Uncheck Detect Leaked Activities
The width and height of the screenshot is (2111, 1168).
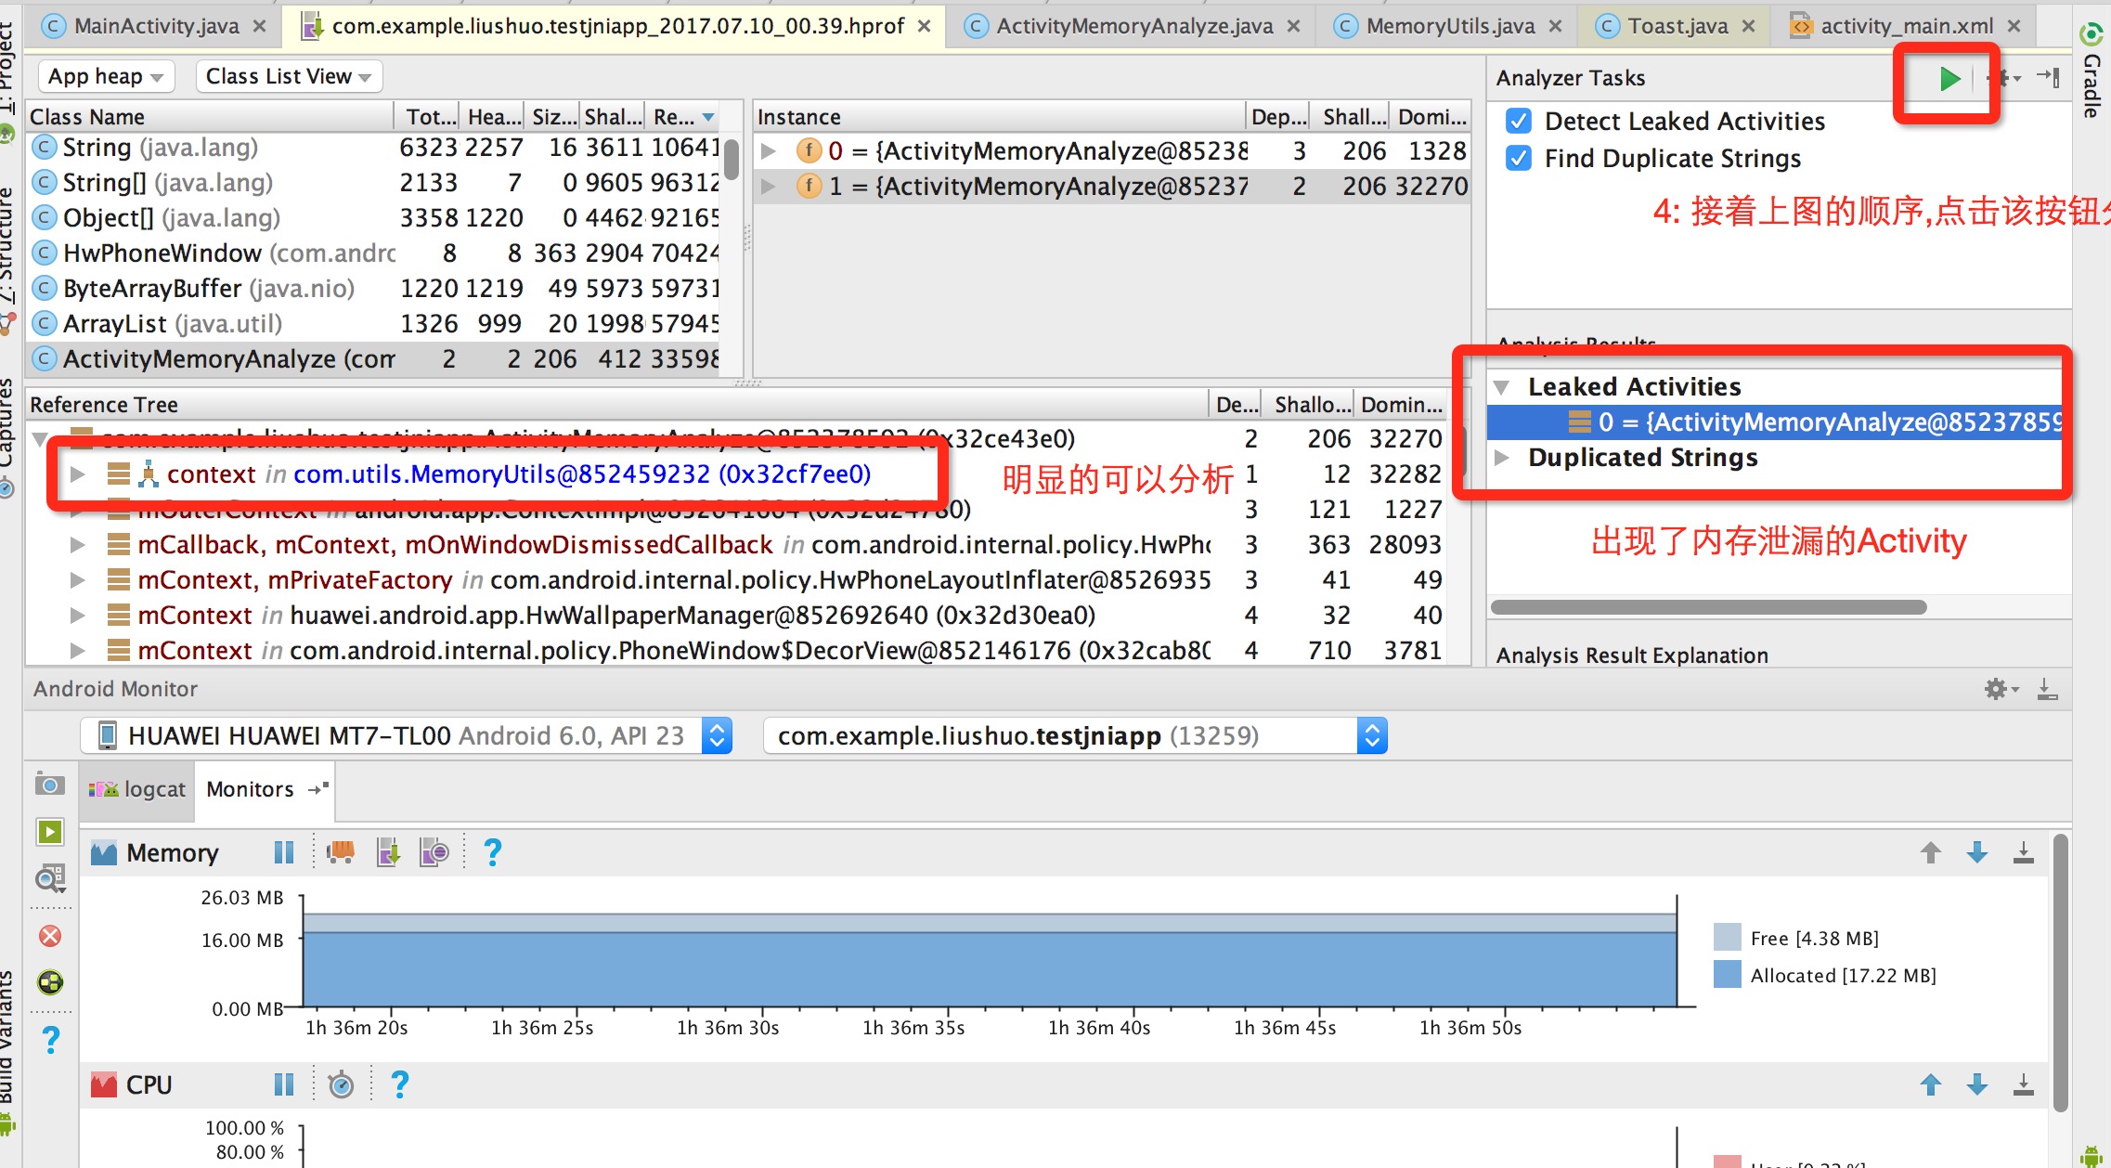[x=1519, y=122]
